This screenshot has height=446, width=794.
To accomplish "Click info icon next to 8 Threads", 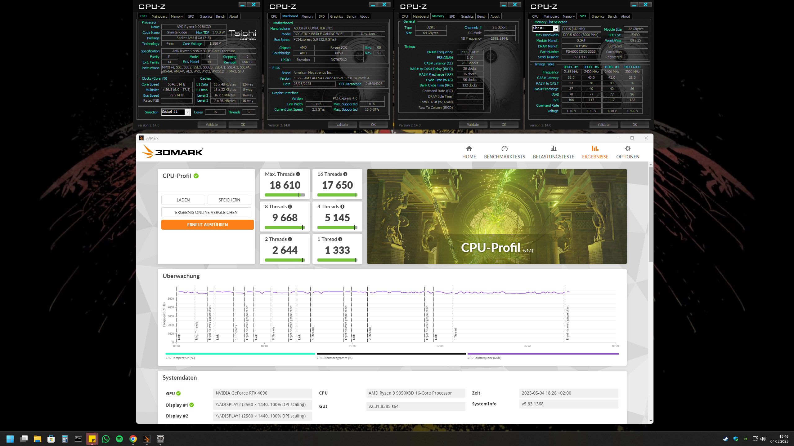I will click(290, 207).
